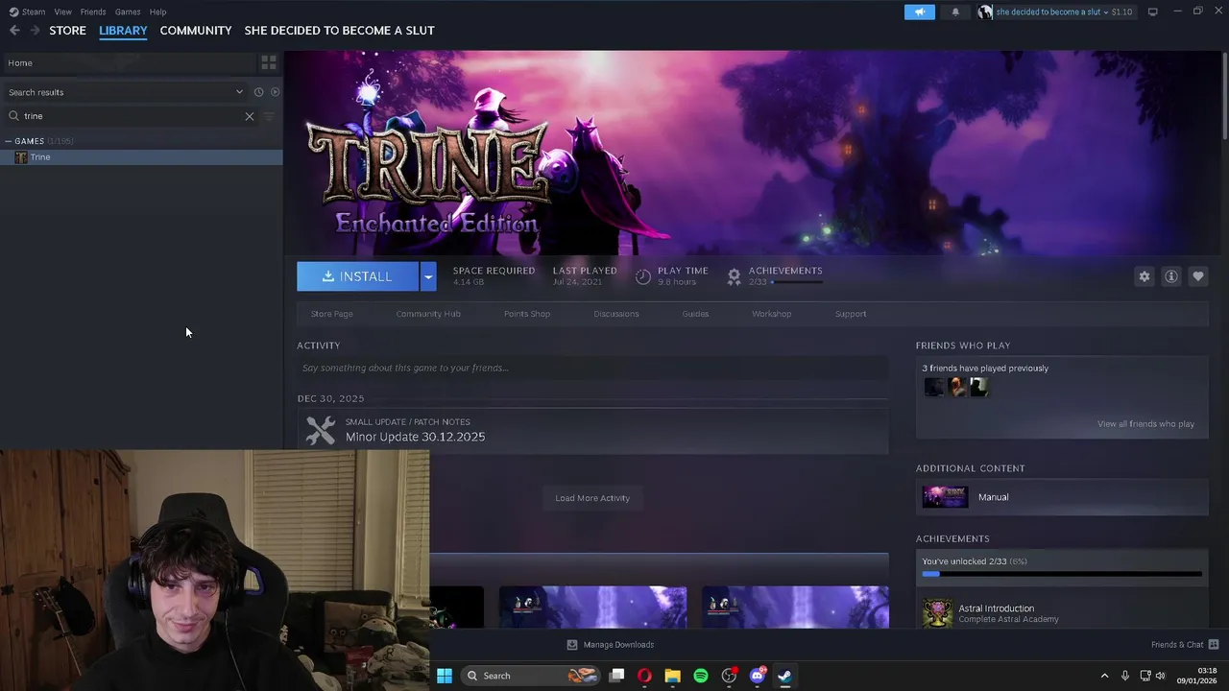Screen dimensions: 1229x691
Task: Click the microphone tray icon
Action: (x=1124, y=676)
